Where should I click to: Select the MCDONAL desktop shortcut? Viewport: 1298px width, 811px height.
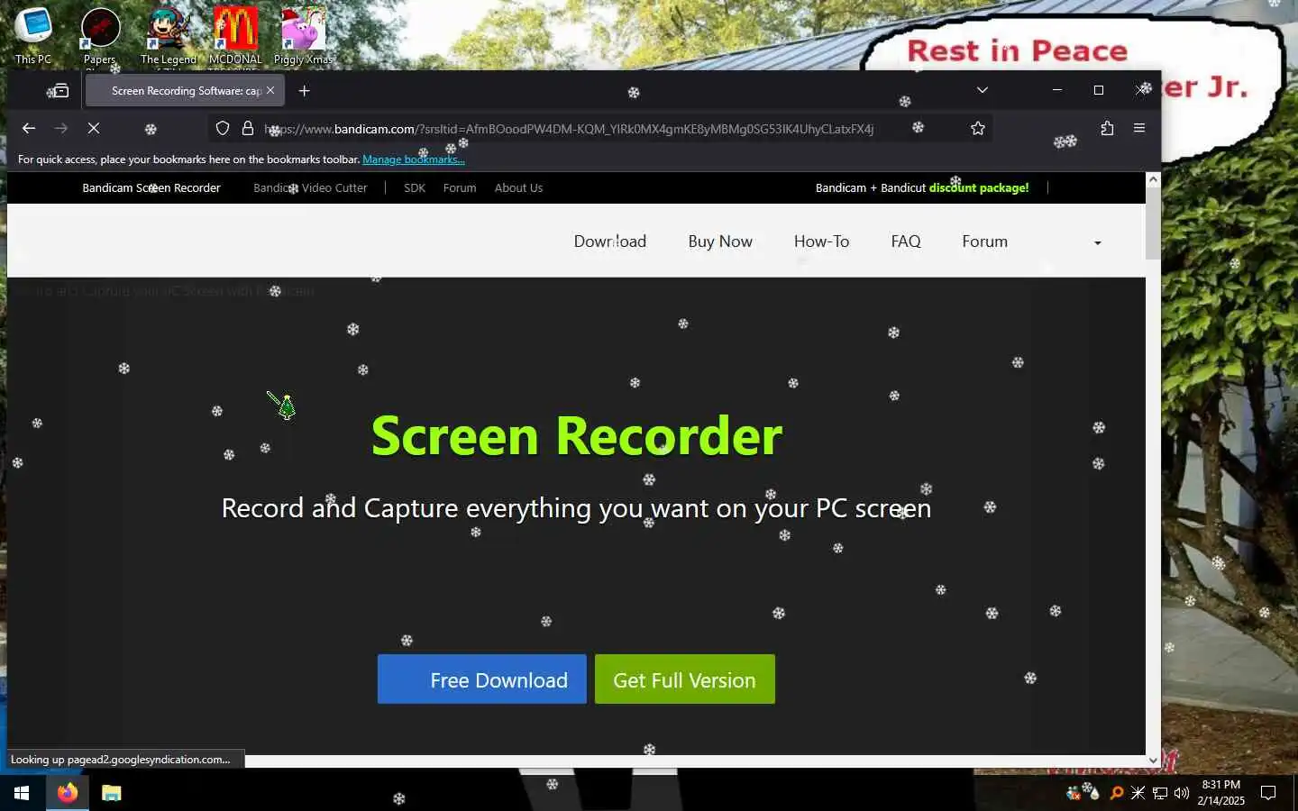235,36
